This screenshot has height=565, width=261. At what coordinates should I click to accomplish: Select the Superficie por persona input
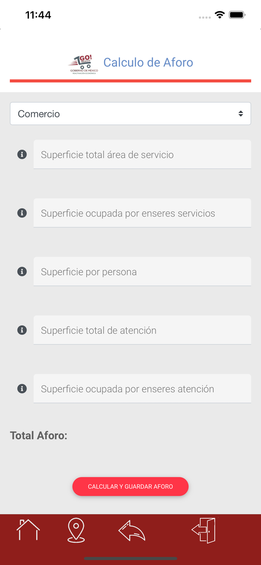point(142,271)
